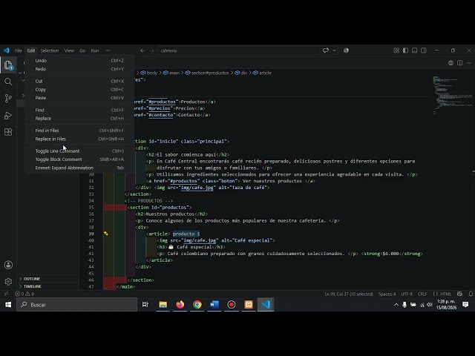Open the Explorer view in activity bar
The width and height of the screenshot is (475, 356).
(8, 65)
